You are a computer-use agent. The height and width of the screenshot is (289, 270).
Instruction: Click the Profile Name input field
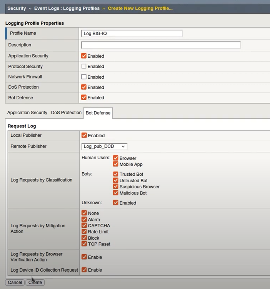(x=132, y=34)
